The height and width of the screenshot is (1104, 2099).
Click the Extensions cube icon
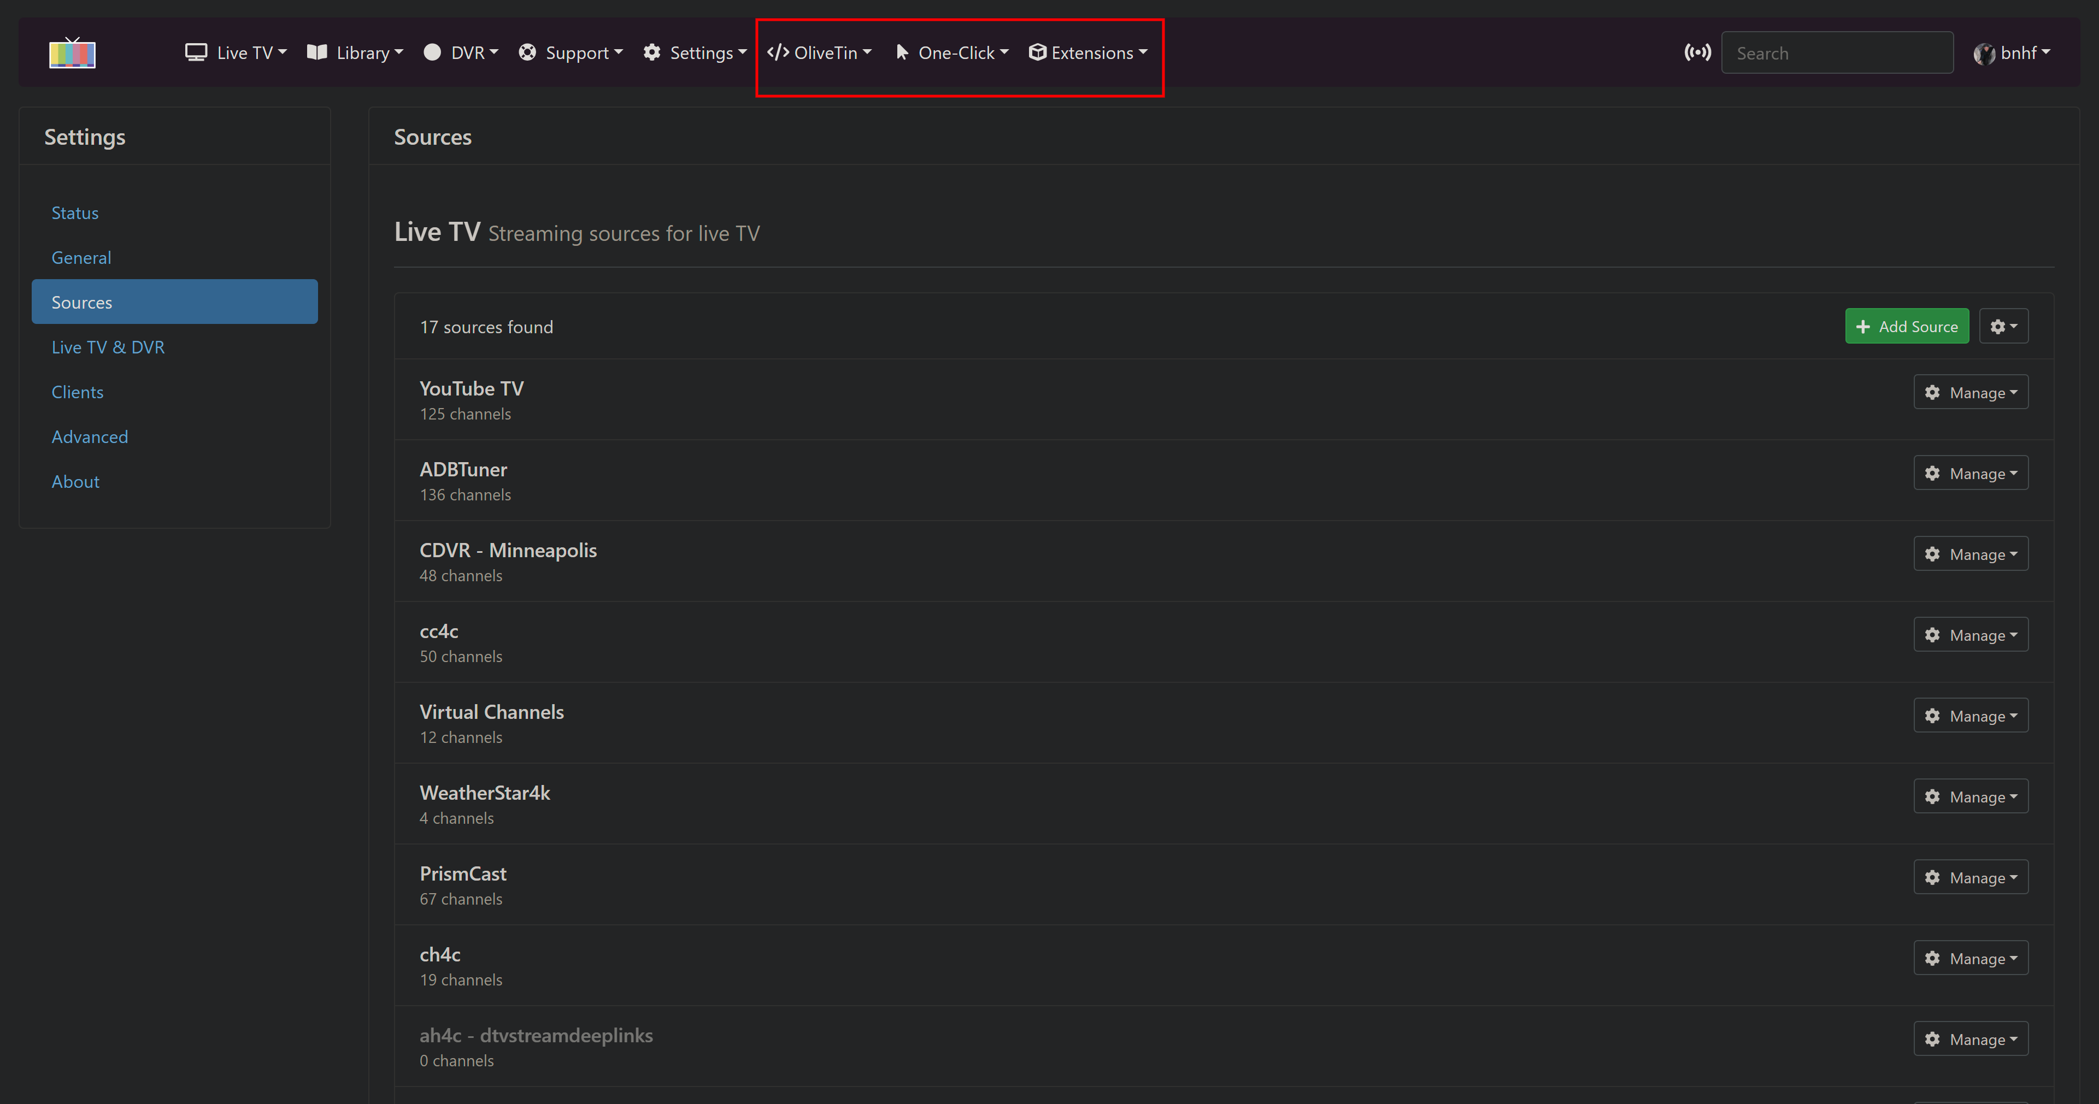pos(1037,53)
